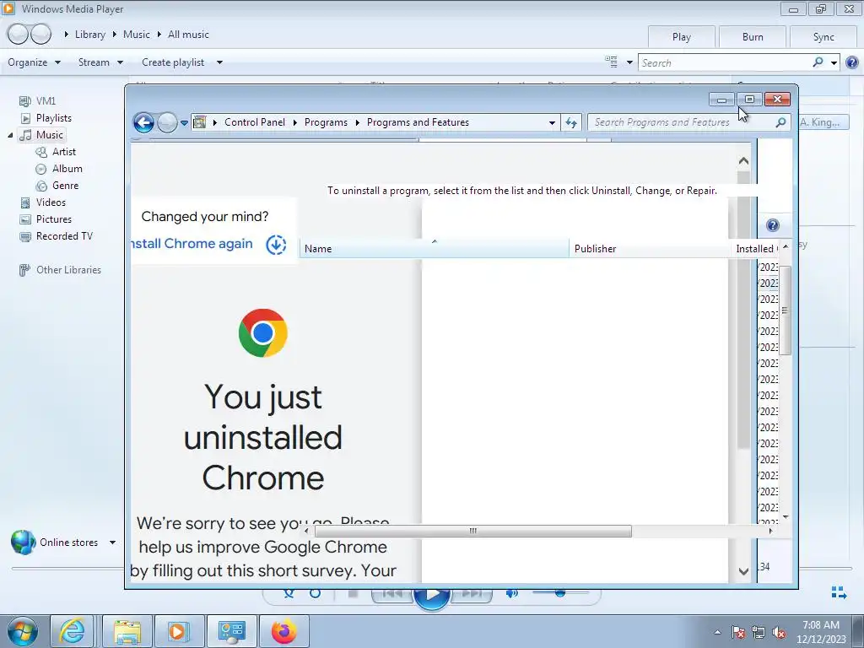This screenshot has height=648, width=864.
Task: Select Artist under Music
Action: (x=64, y=152)
